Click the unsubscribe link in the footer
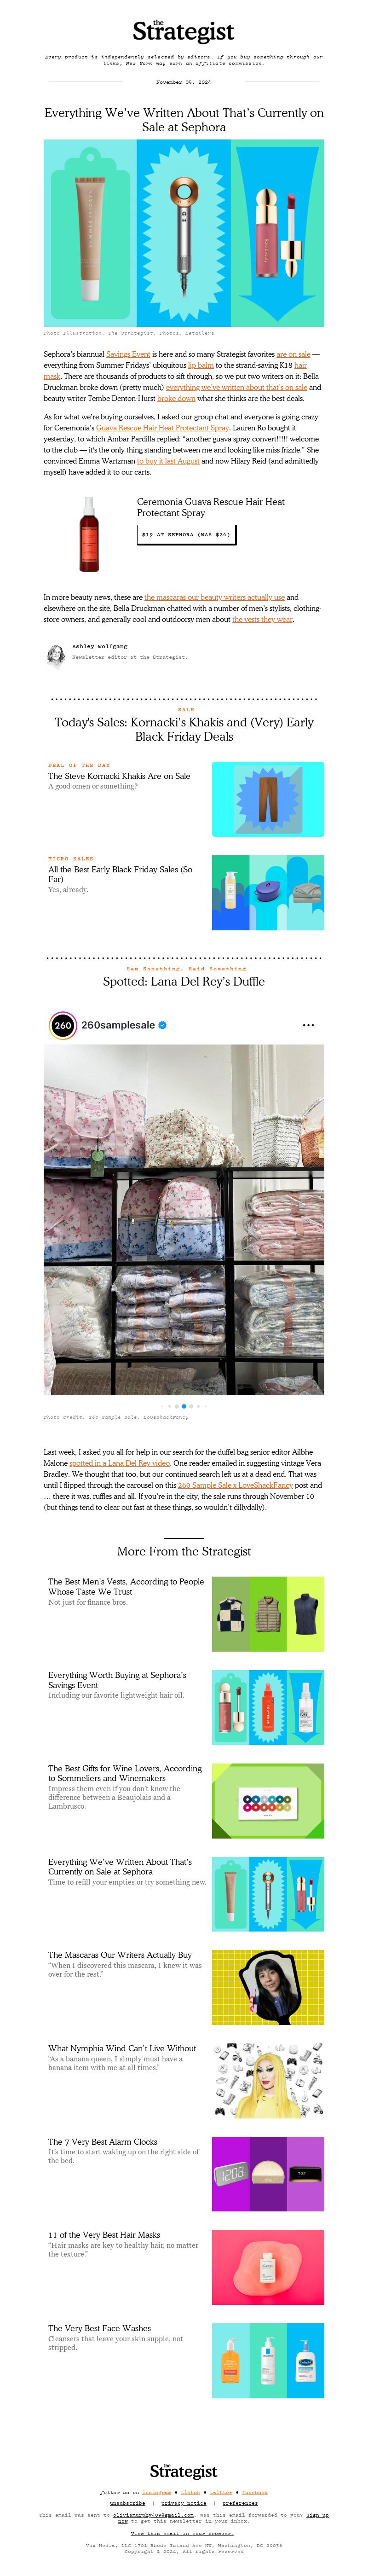Image resolution: width=368 pixels, height=2576 pixels. [x=127, y=2503]
